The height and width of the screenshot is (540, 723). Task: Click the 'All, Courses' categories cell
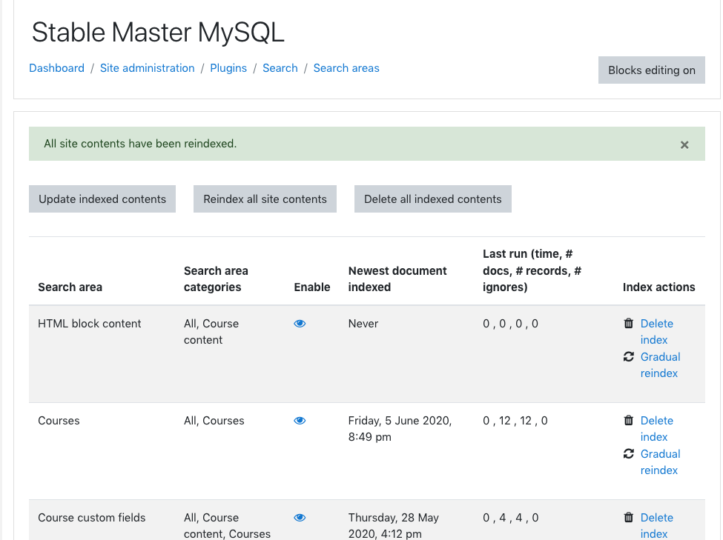click(x=214, y=421)
